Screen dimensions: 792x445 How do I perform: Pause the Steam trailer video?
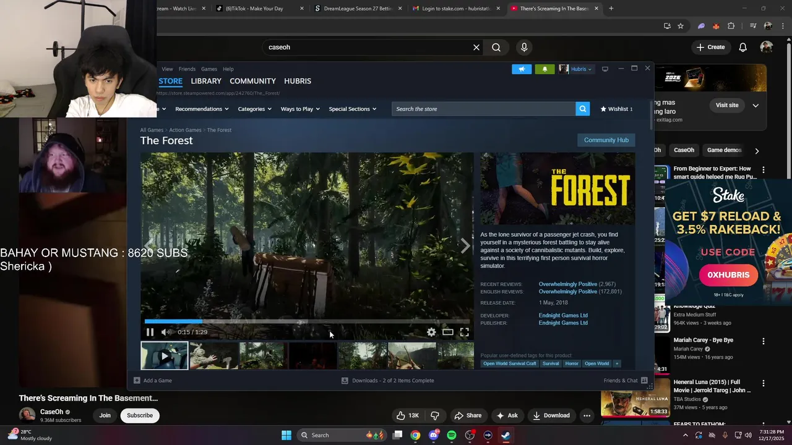coord(150,332)
